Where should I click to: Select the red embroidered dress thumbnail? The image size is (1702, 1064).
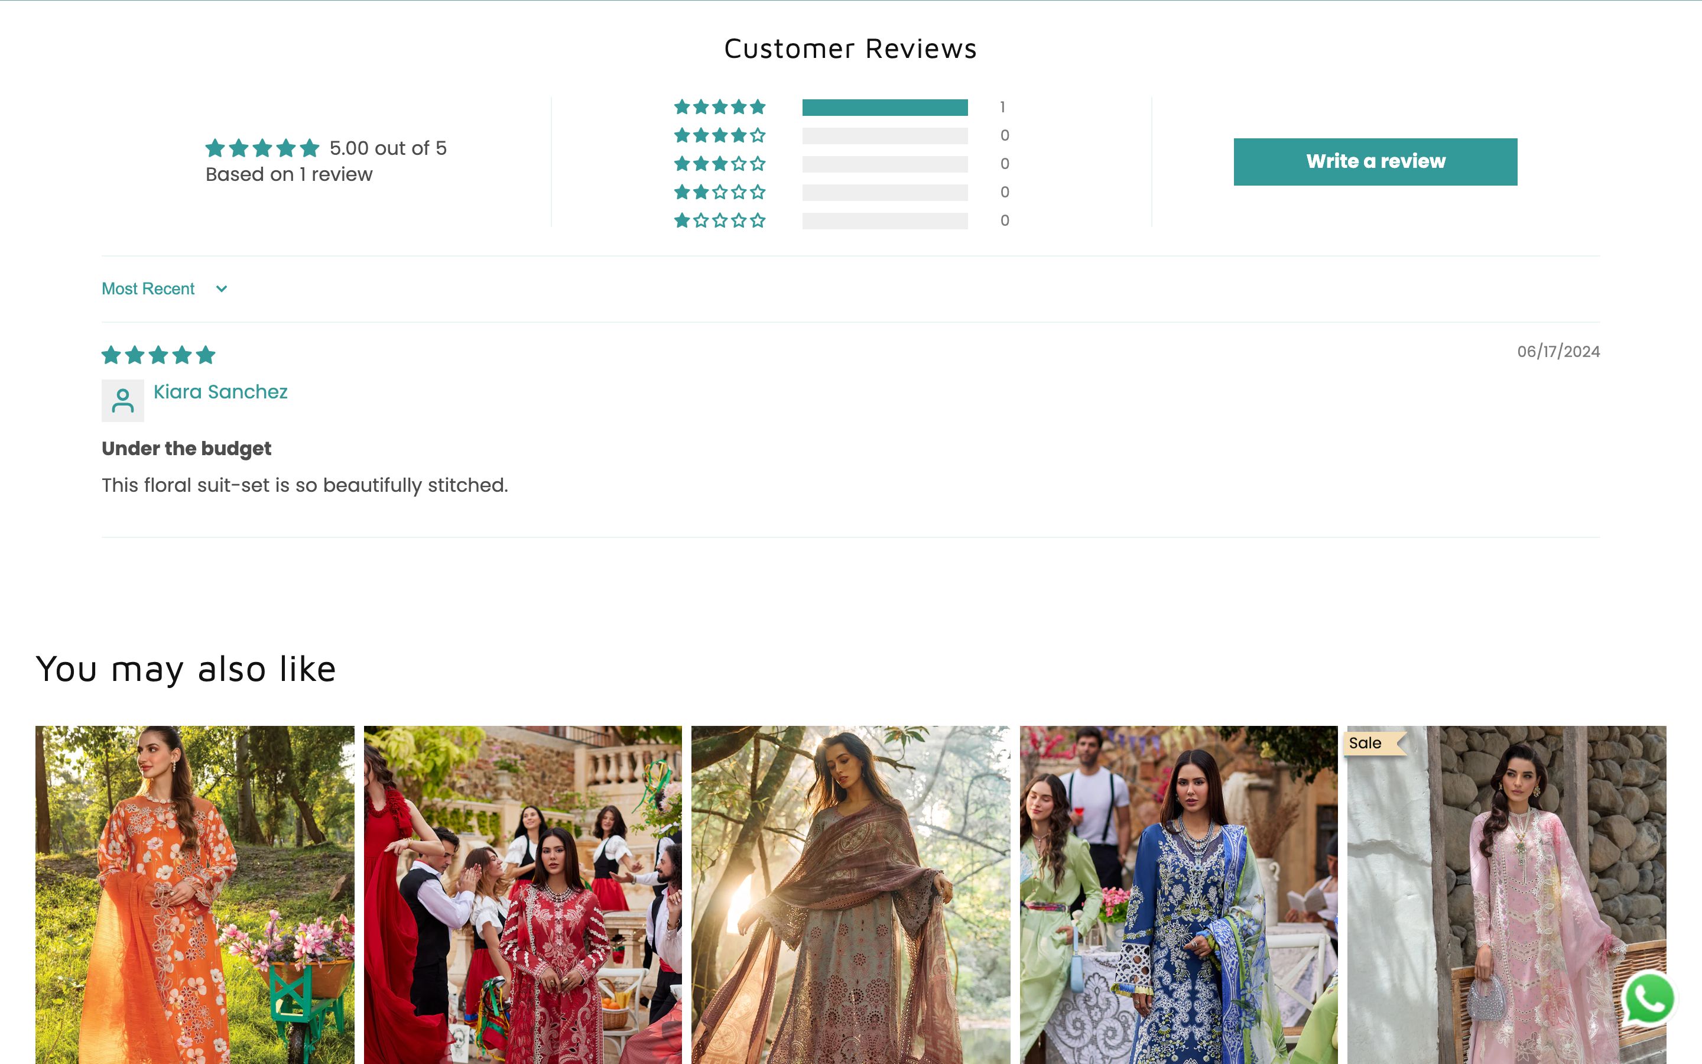coord(522,894)
